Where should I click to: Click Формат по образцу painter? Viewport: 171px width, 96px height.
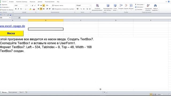[x=7, y=10]
